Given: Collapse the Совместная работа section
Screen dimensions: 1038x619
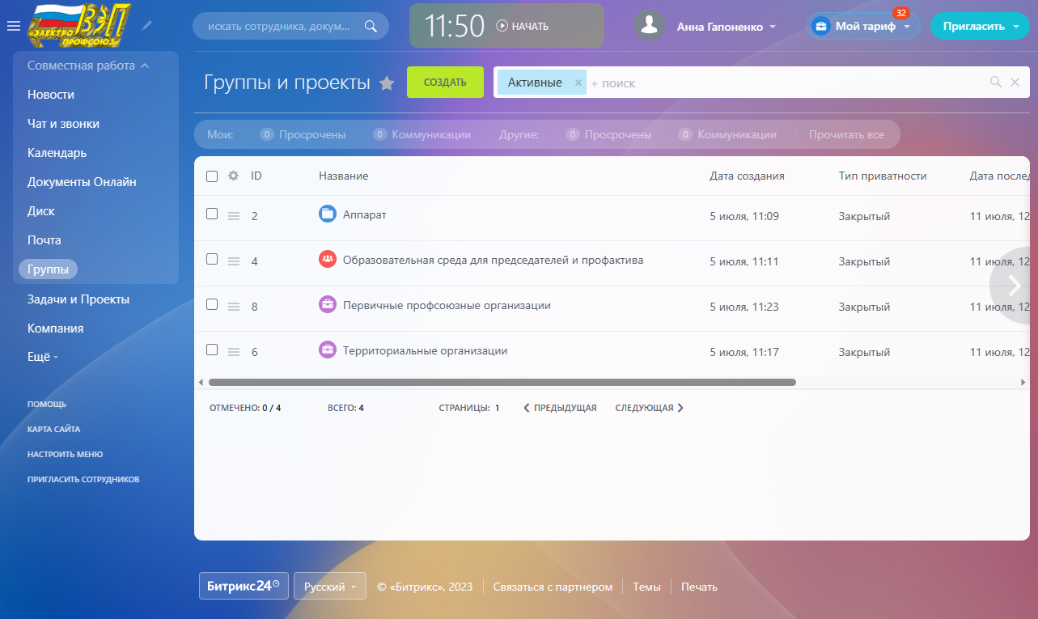Looking at the screenshot, I should coord(87,66).
